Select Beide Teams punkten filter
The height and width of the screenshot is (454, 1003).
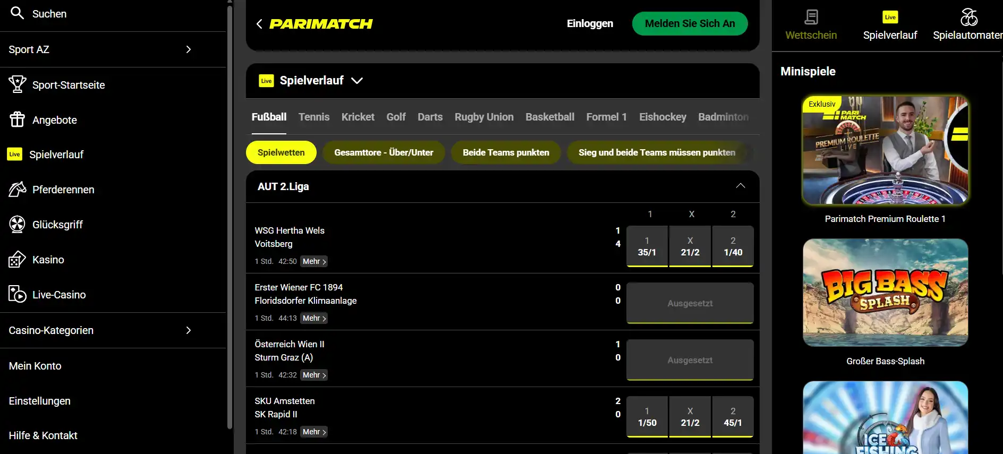[506, 152]
